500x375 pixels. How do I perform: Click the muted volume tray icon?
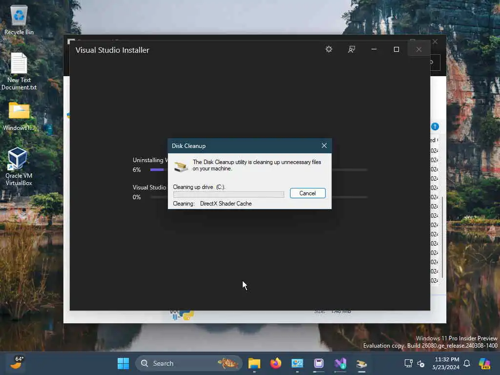421,363
